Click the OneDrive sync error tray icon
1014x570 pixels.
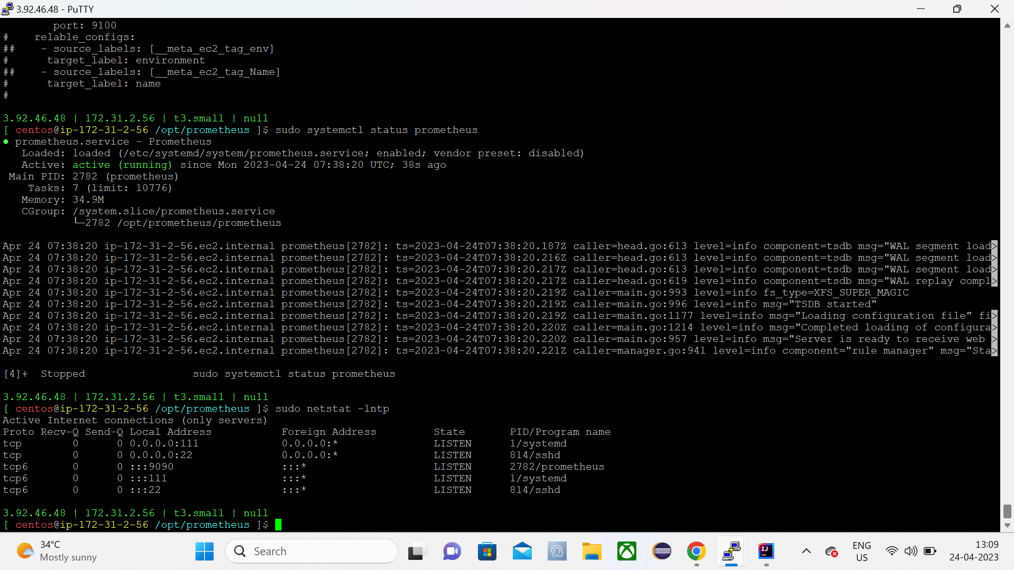click(832, 552)
